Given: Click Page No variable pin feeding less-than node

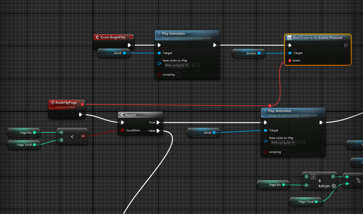Looking at the screenshot, I should (34, 132).
